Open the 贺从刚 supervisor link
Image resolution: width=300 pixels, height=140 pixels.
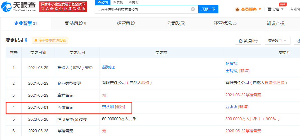click(108, 107)
